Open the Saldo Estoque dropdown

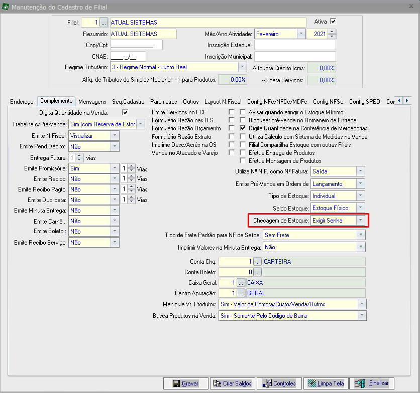(x=361, y=208)
